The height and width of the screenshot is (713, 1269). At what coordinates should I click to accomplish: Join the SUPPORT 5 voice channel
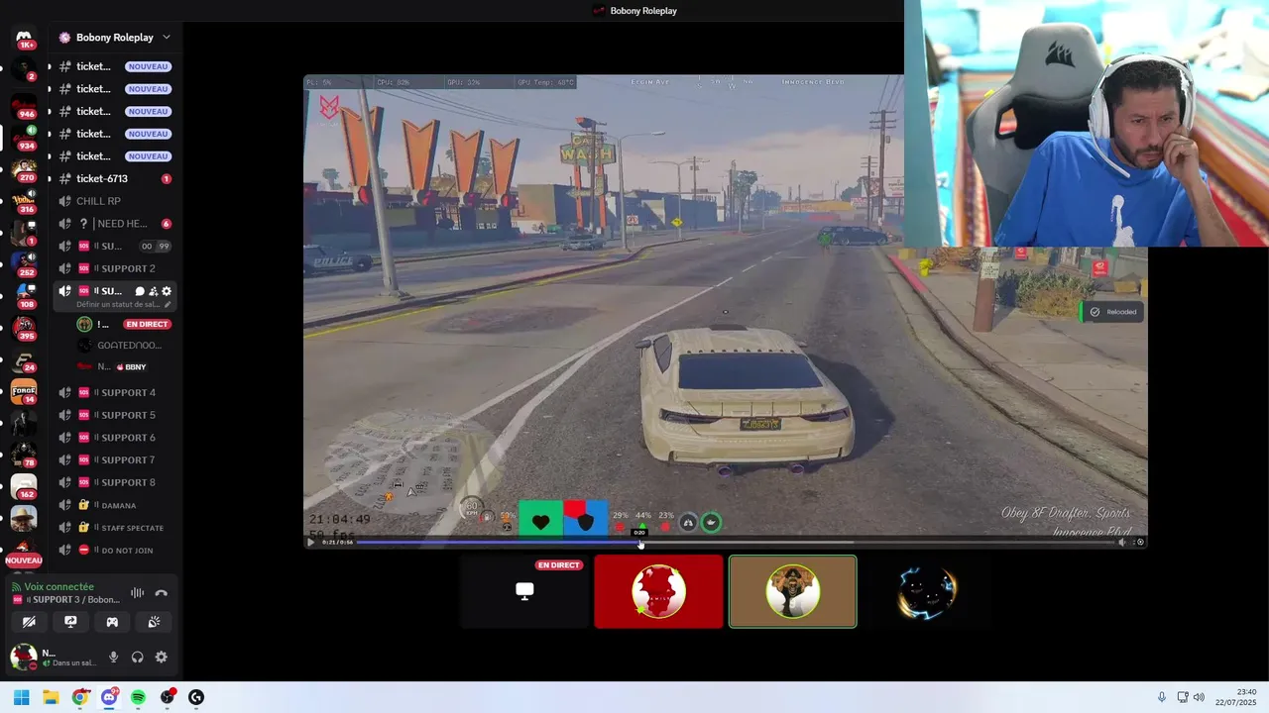tap(116, 415)
